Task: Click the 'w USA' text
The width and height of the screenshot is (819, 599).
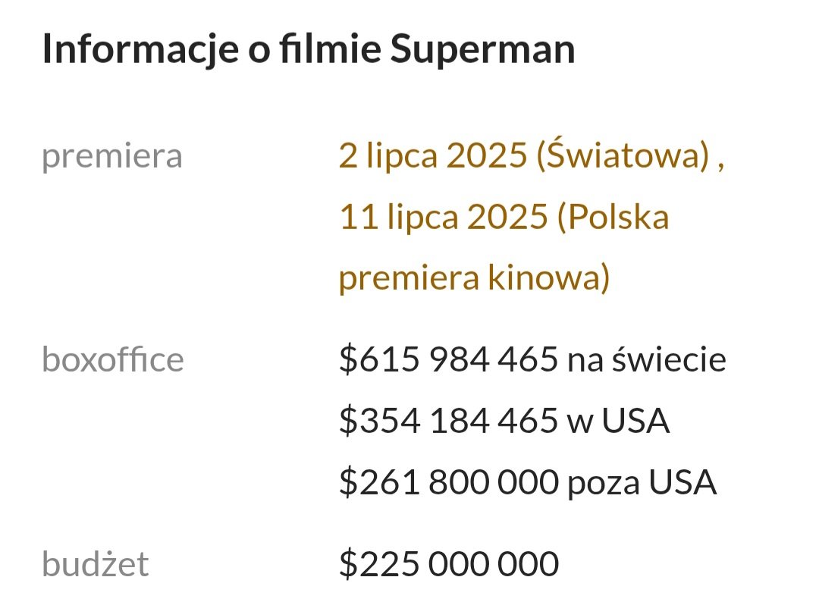Action: tap(619, 421)
